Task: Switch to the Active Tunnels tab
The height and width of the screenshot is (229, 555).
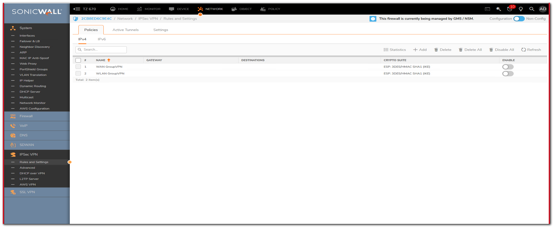Action: 126,30
